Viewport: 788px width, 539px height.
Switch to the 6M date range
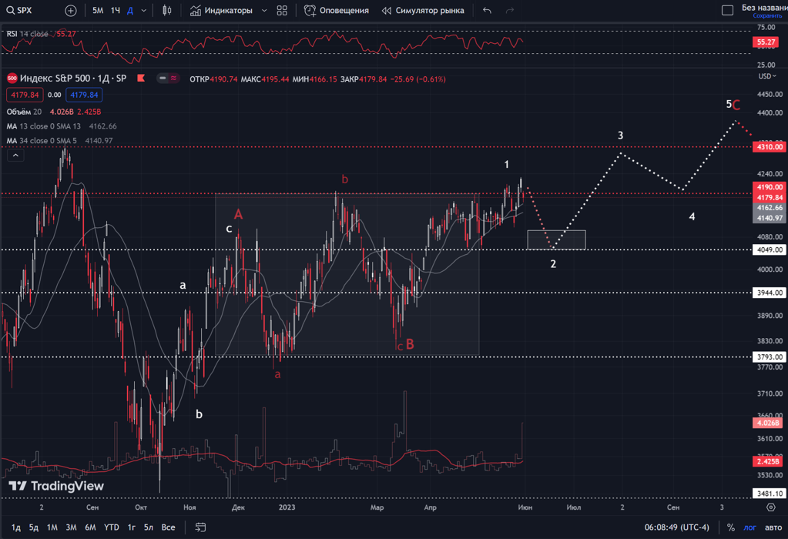pos(90,527)
